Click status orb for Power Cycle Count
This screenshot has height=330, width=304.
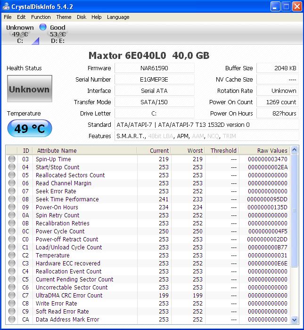pyautogui.click(x=12, y=231)
